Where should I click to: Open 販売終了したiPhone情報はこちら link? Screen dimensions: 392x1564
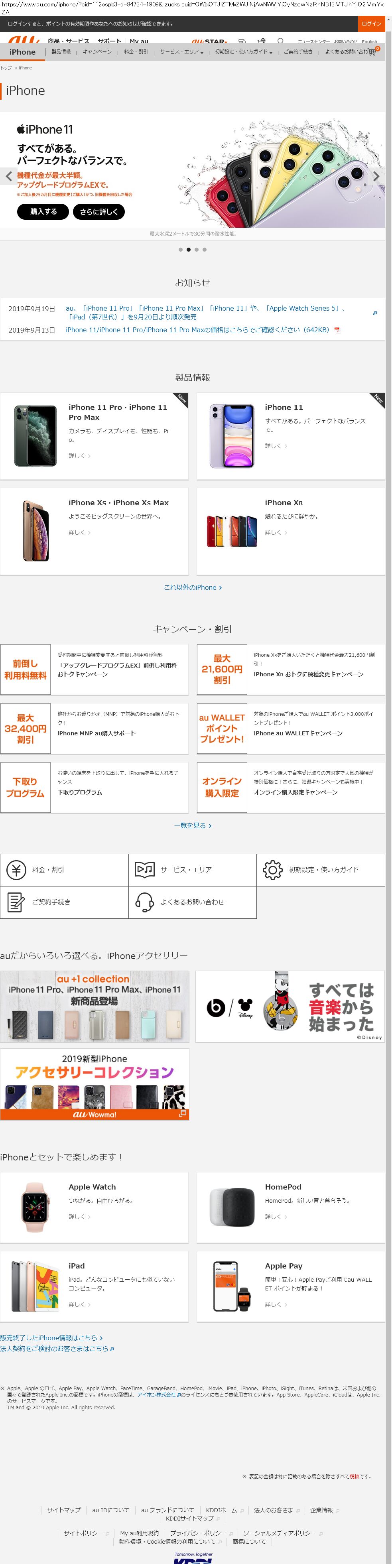(x=51, y=1337)
